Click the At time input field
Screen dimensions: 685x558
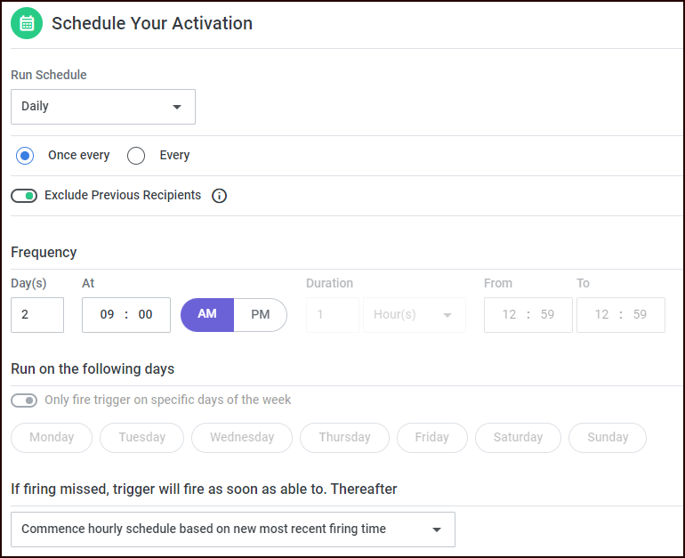126,315
